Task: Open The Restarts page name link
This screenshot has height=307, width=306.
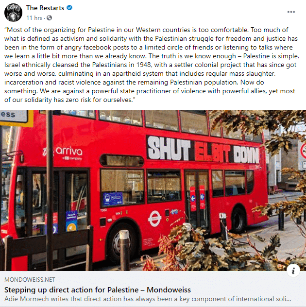Action: [x=45, y=8]
